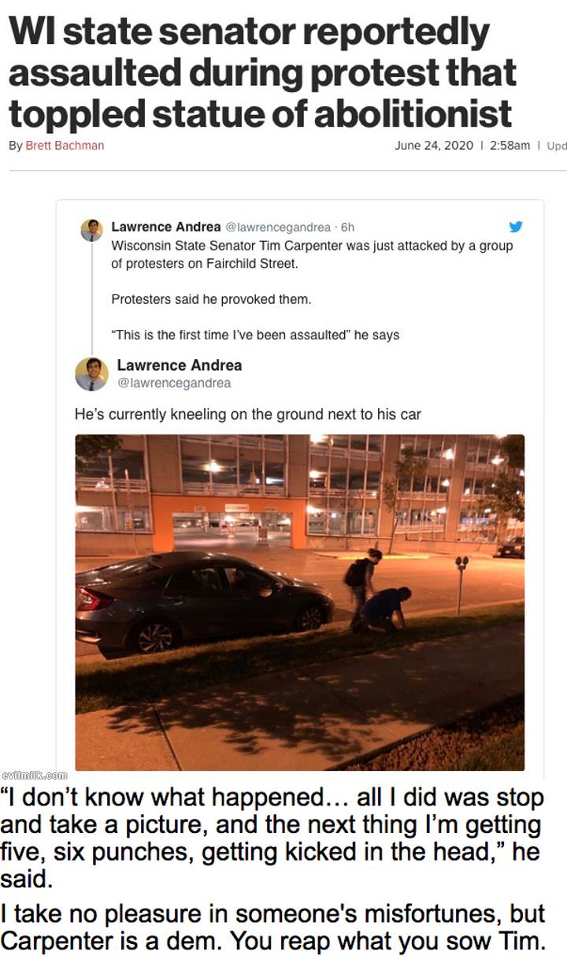567x959 pixels.
Task: Open Lawrence Andrea's small avatar
Action: tap(91, 230)
